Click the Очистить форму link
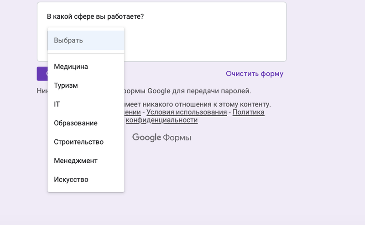 [x=255, y=74]
